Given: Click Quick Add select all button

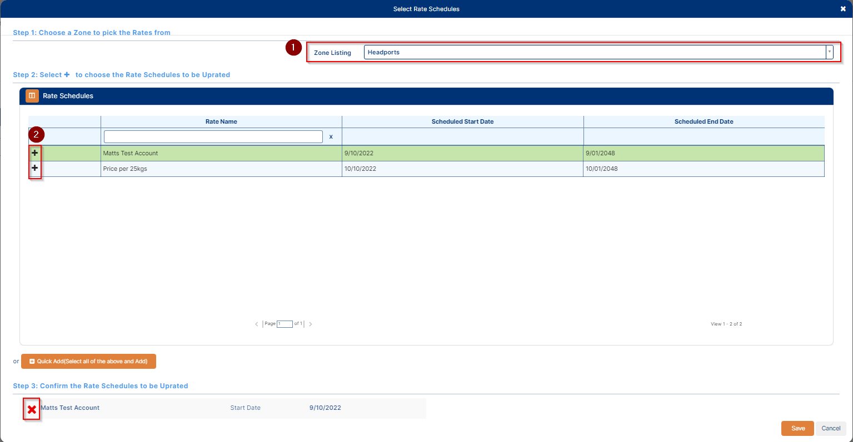Looking at the screenshot, I should [x=88, y=361].
